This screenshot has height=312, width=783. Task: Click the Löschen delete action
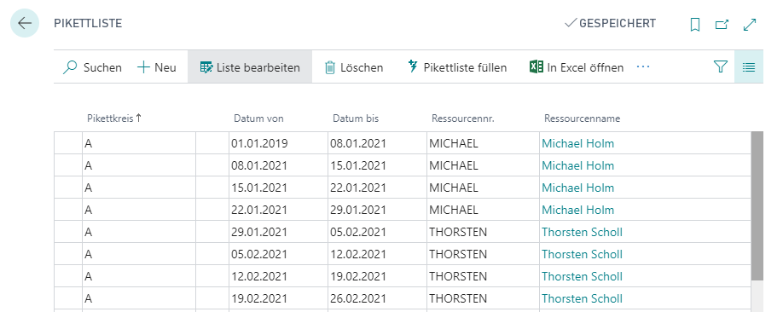(354, 67)
